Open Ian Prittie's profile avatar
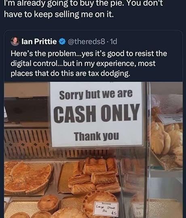The width and height of the screenshot is (186, 218). 15,41
